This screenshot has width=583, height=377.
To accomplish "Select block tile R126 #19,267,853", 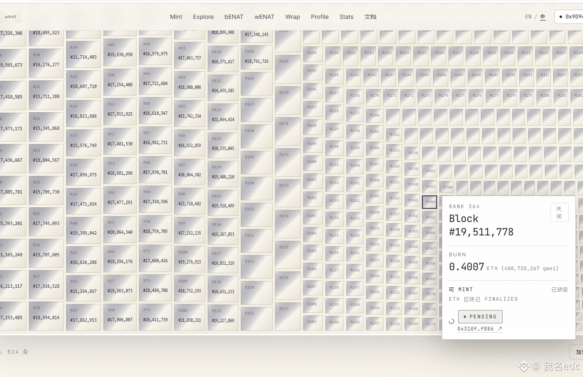I will coord(223,231).
